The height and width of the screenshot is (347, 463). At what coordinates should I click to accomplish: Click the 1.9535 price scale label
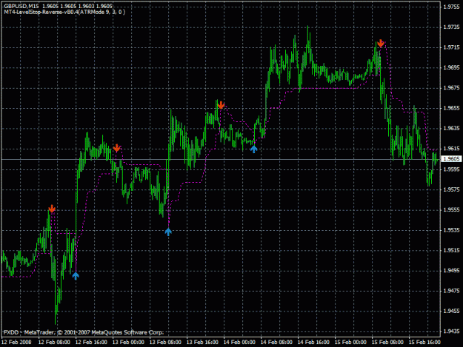[x=451, y=230]
